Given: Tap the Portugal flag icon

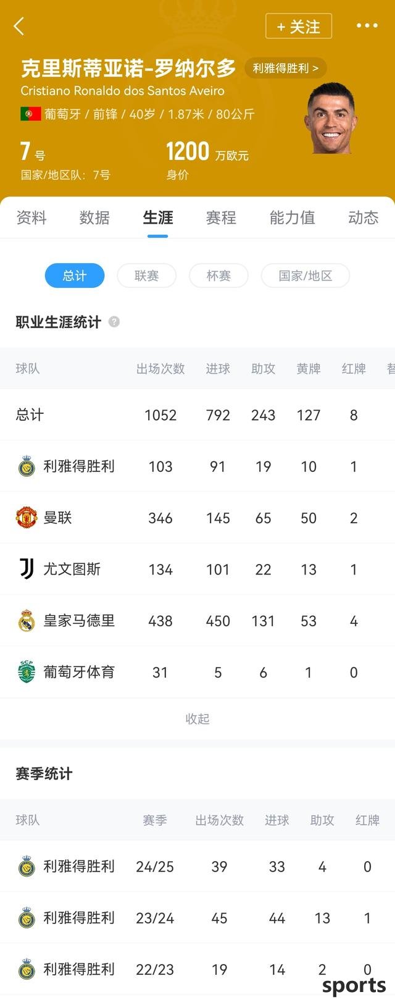Looking at the screenshot, I should click(x=31, y=114).
